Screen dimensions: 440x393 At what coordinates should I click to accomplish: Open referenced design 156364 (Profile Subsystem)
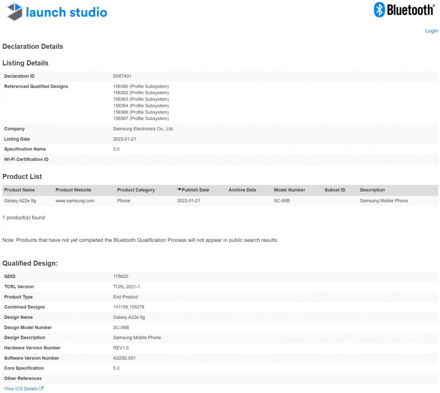tap(141, 106)
